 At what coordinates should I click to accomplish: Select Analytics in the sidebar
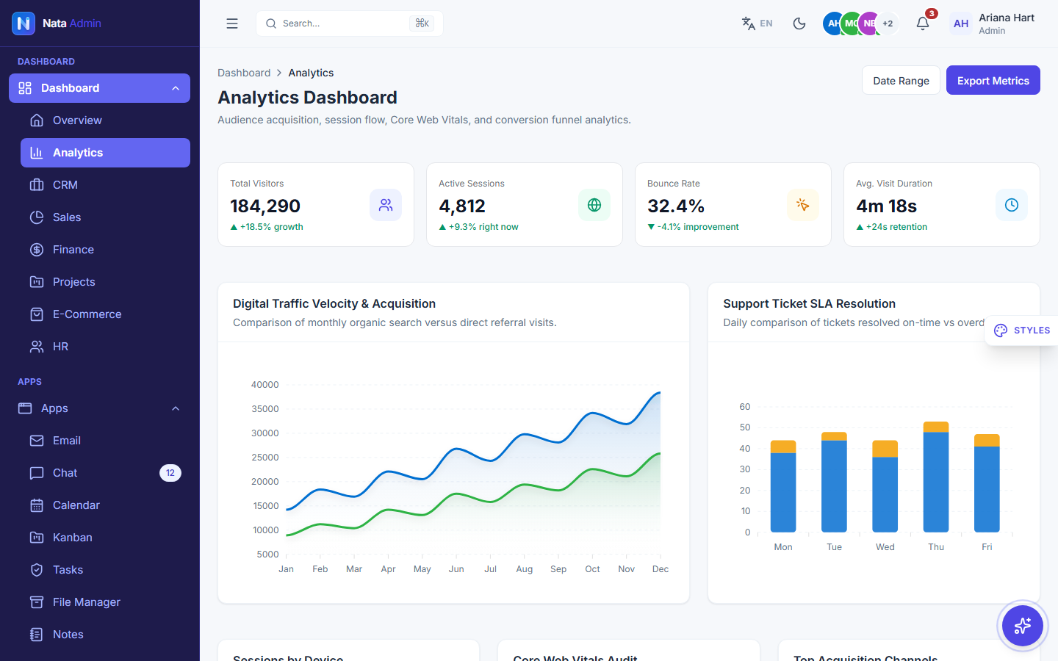tap(105, 153)
